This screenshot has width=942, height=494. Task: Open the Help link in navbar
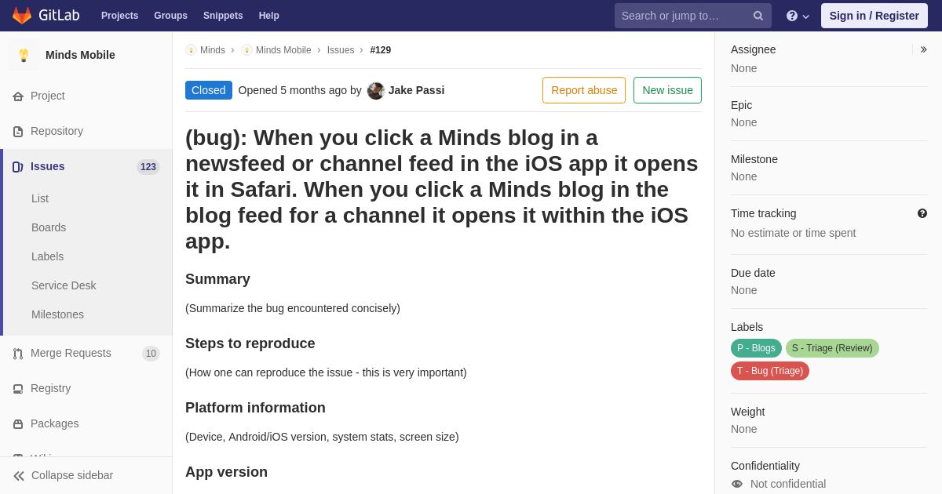point(269,16)
